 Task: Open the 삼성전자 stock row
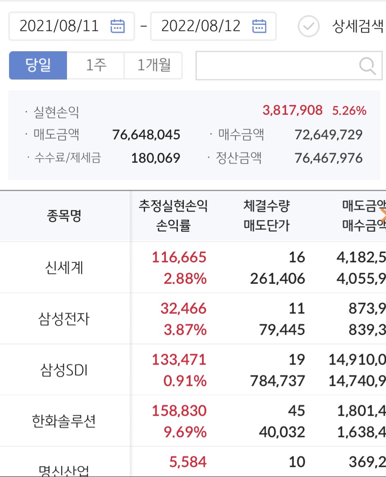[64, 319]
